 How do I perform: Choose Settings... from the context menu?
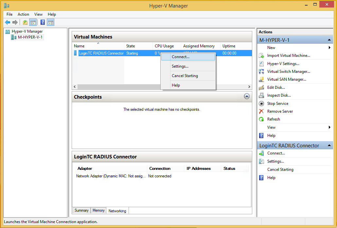point(188,66)
